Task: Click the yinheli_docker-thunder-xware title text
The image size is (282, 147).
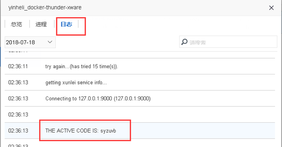Action: 45,8
